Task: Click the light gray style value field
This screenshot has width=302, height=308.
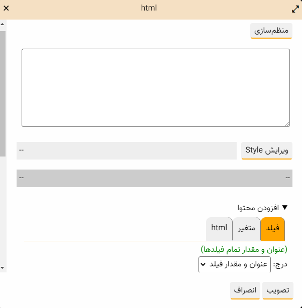Action: (126, 150)
